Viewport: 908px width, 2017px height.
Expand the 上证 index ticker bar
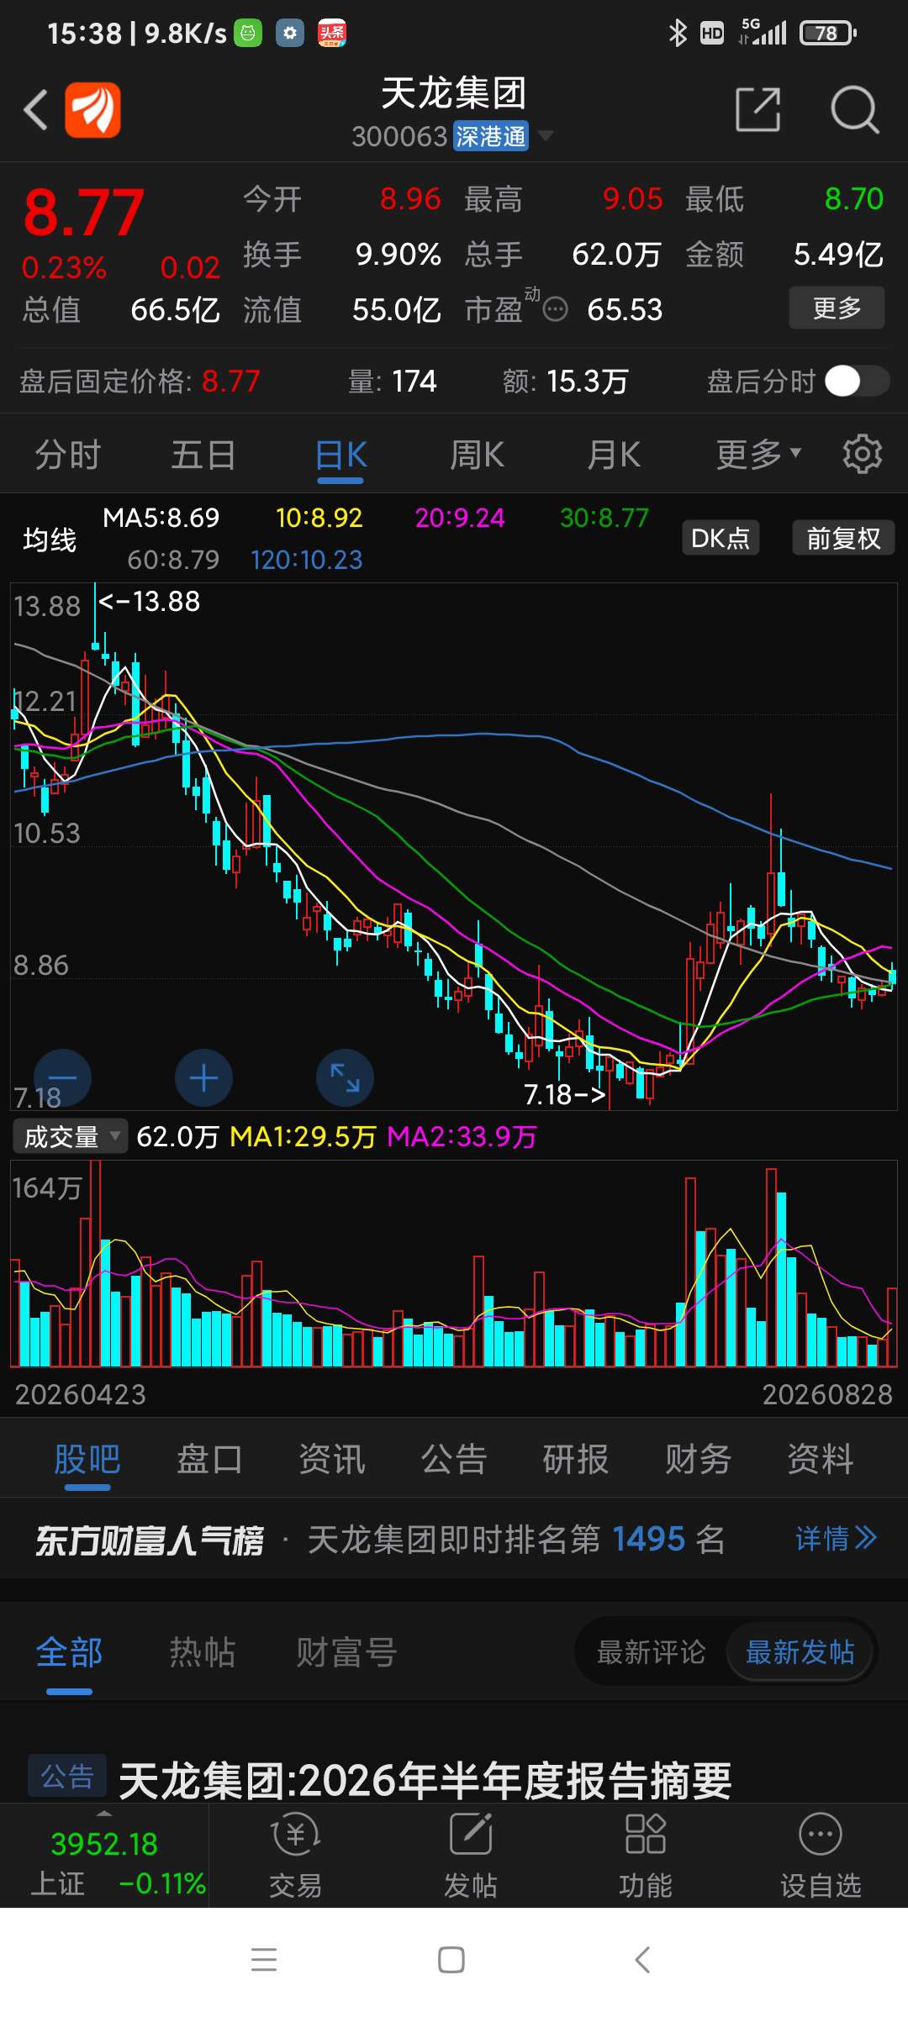coord(104,1855)
